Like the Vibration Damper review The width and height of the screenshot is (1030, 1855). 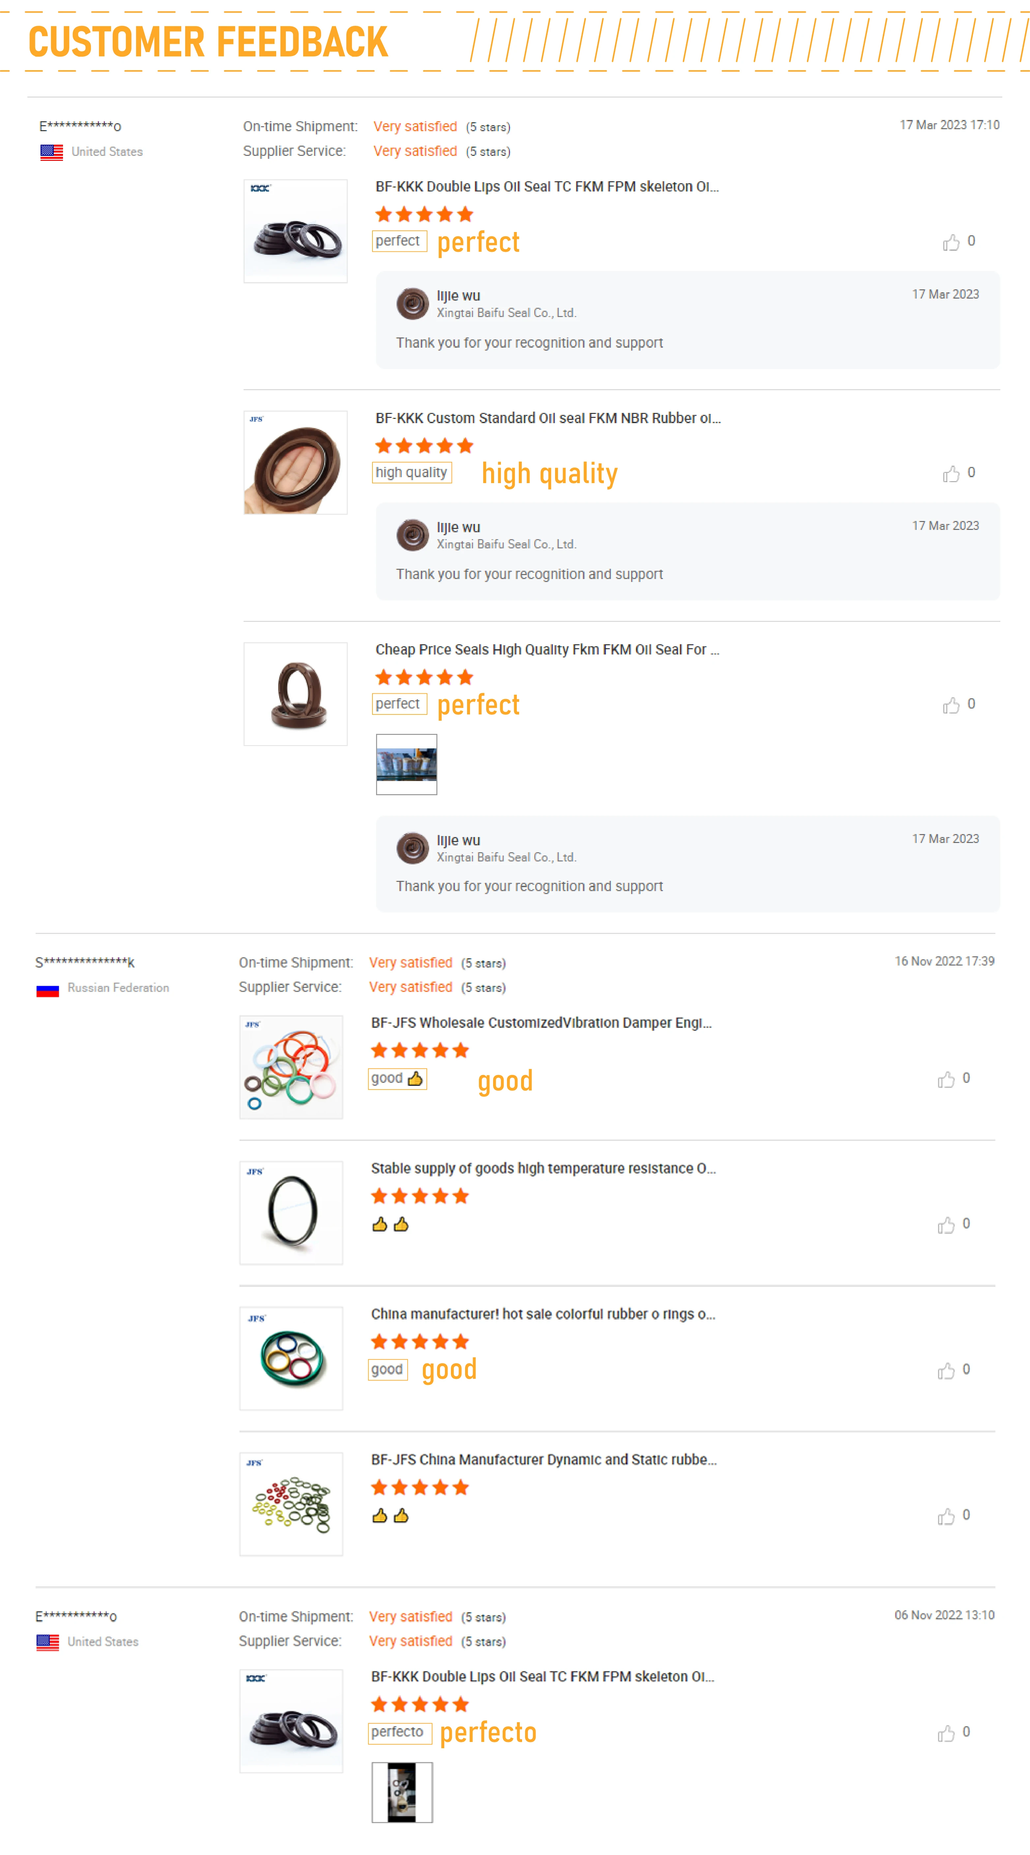[946, 1080]
